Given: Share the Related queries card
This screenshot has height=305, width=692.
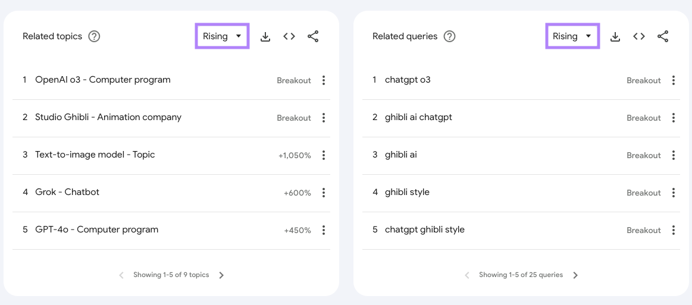Looking at the screenshot, I should (x=663, y=37).
